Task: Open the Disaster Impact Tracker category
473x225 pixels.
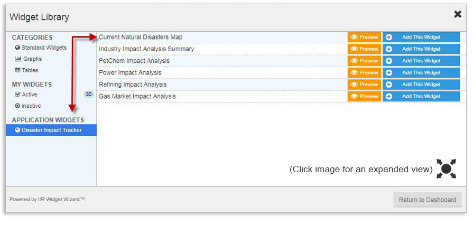Action: (51, 130)
